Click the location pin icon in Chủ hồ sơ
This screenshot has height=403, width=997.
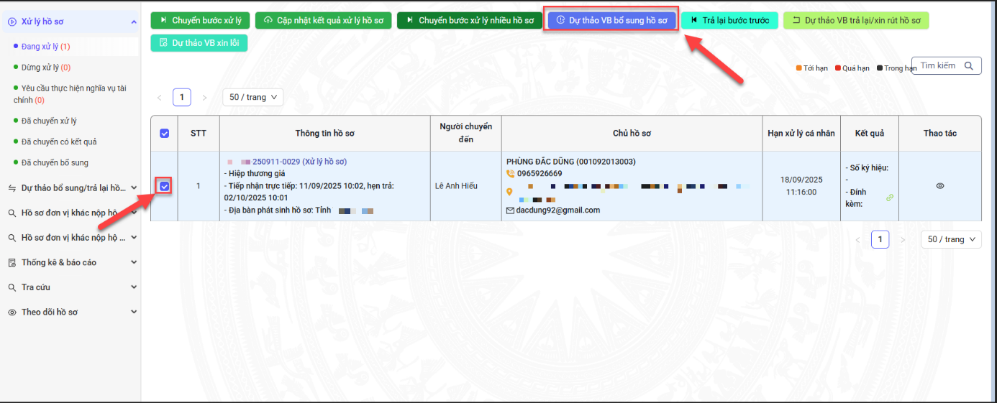(x=510, y=192)
